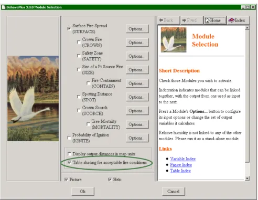
Task: Check Display output distances in map units
Action: click(69, 154)
